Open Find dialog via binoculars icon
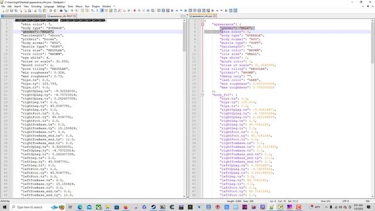 pyautogui.click(x=61, y=11)
